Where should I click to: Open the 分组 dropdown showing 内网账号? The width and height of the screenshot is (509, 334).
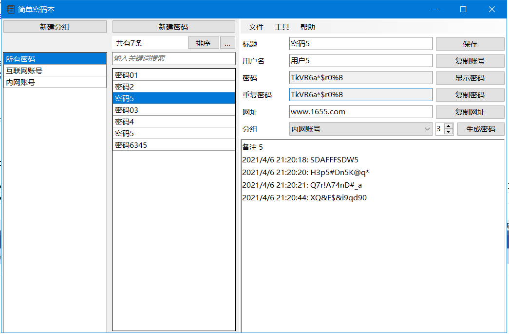[x=360, y=129]
